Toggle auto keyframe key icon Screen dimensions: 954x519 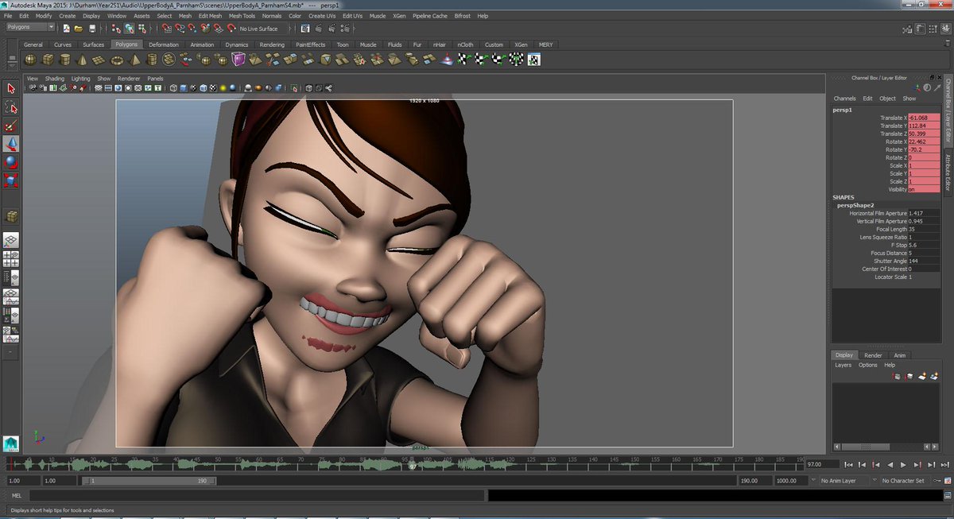pos(937,481)
